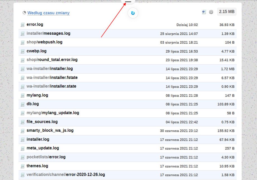This screenshot has width=257, height=180.
Task: Click the clock icon next to sort label
Action: click(24, 13)
